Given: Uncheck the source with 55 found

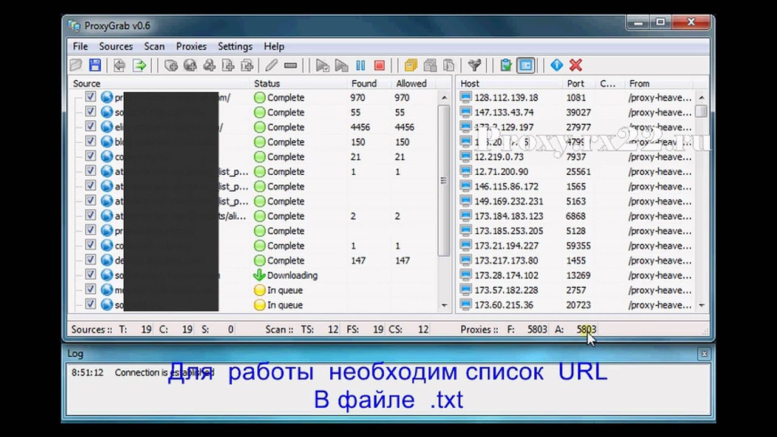Looking at the screenshot, I should (x=90, y=112).
